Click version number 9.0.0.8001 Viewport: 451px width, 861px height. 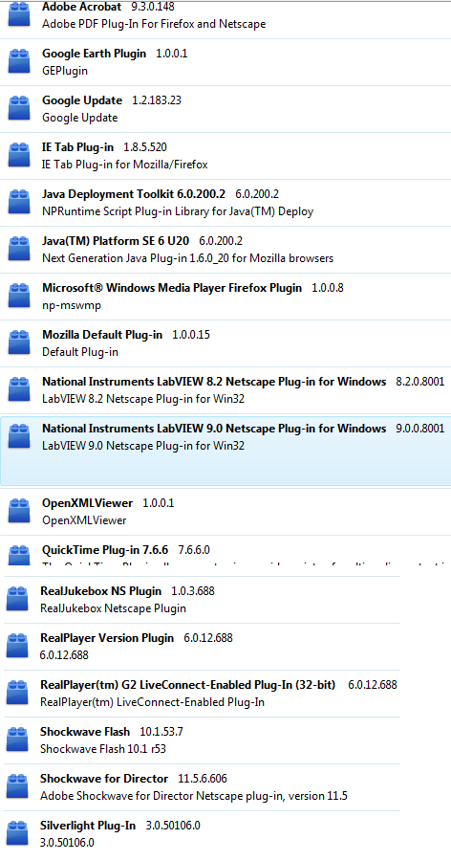pyautogui.click(x=420, y=429)
